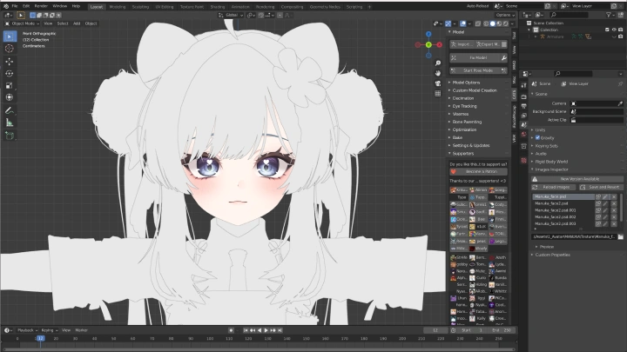Click the viewport zoom magnifier icon

pos(438,63)
